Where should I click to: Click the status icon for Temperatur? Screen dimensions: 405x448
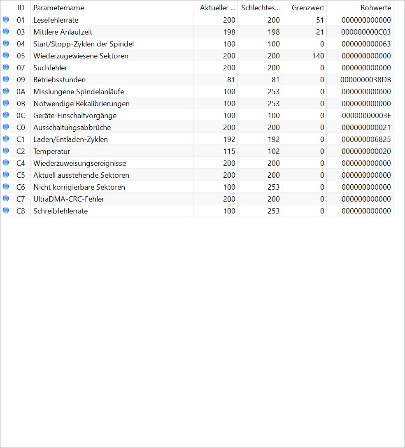coord(6,151)
